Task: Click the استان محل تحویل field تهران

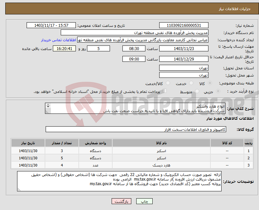Action: click(184, 68)
